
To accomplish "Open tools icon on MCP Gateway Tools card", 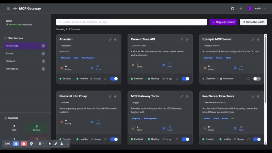I will pyautogui.click(x=164, y=128).
